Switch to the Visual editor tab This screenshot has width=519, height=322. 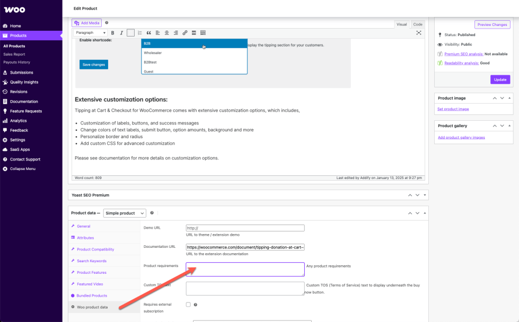pyautogui.click(x=401, y=24)
